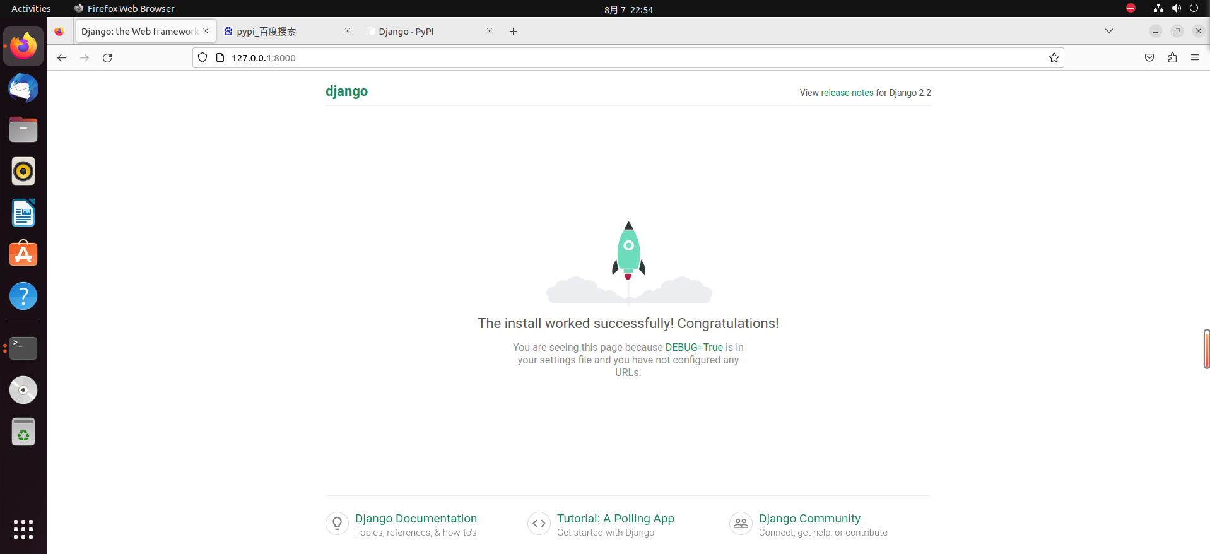
Task: Launch Terminal from the dock
Action: pyautogui.click(x=23, y=348)
